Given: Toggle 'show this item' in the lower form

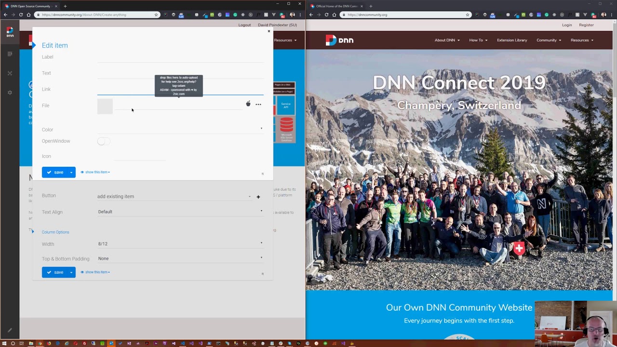Looking at the screenshot, I should click(96, 272).
